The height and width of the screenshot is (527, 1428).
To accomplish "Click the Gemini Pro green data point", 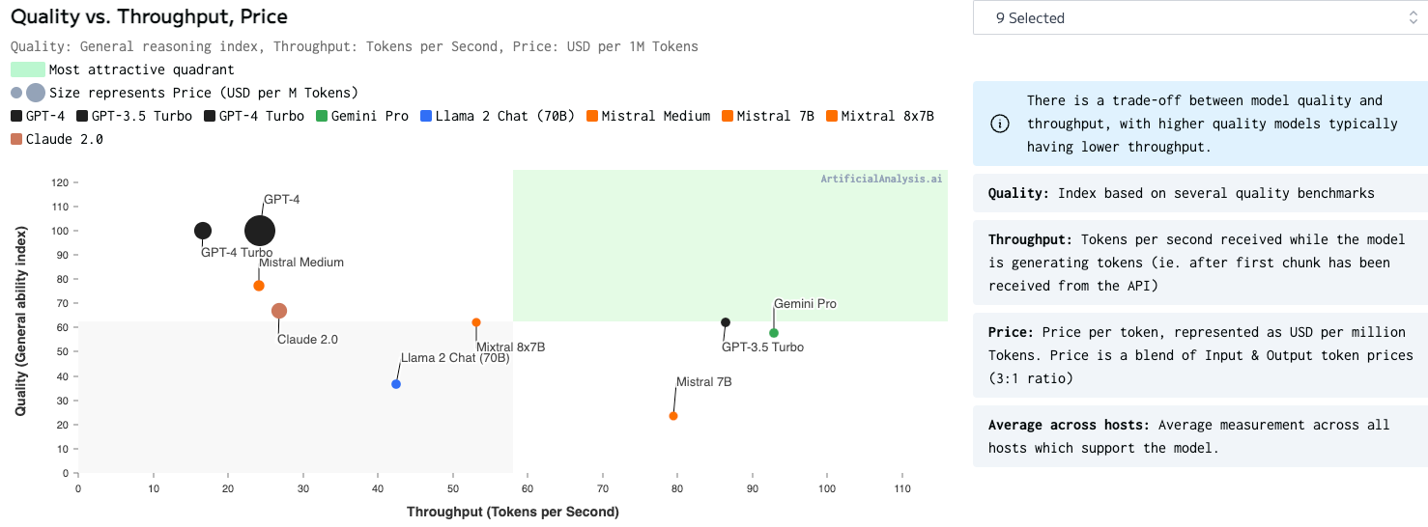I will click(774, 333).
